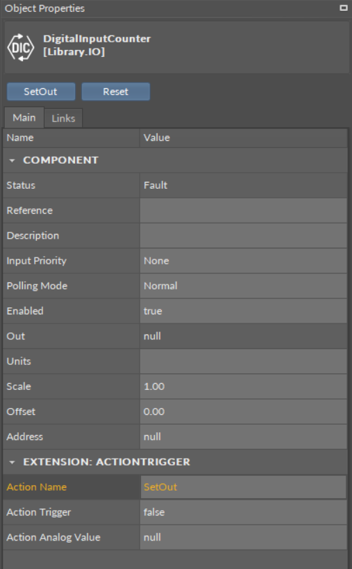The image size is (352, 569).
Task: Click the Description value field
Action: click(244, 235)
